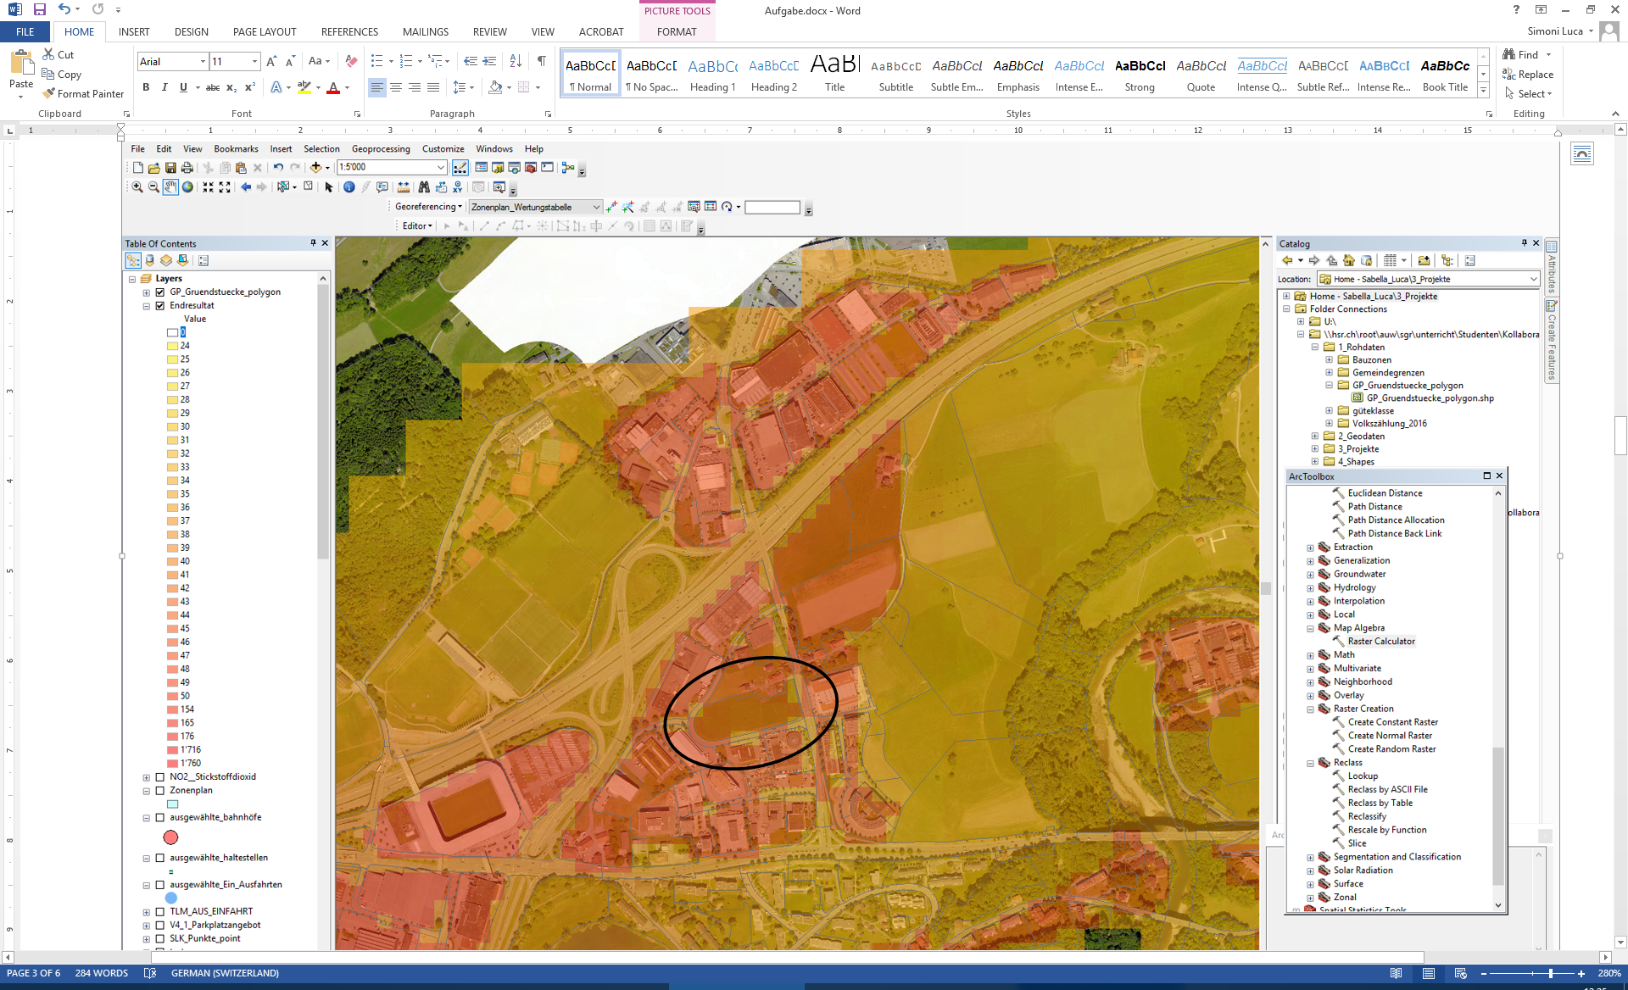This screenshot has height=990, width=1628.
Task: Click the text highlight color icon
Action: pos(304,87)
